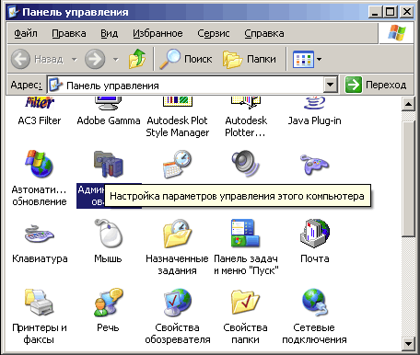Image resolution: width=420 pixels, height=355 pixels.
Task: Open the Принтеры и факсы icon
Action: 40,303
